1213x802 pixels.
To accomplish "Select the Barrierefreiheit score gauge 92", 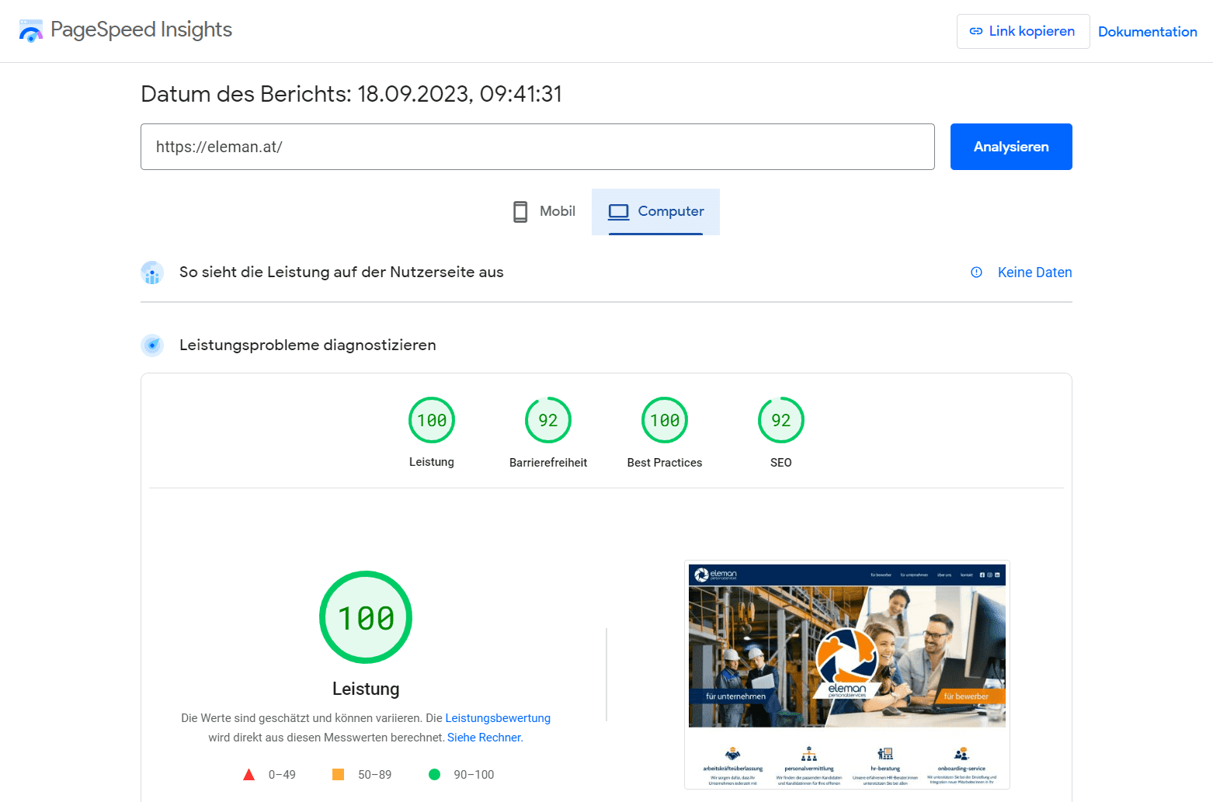I will click(x=548, y=420).
